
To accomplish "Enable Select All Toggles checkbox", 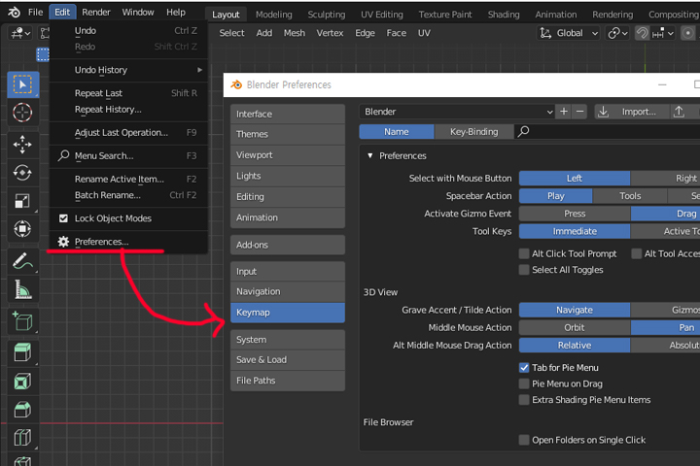I will click(x=524, y=270).
